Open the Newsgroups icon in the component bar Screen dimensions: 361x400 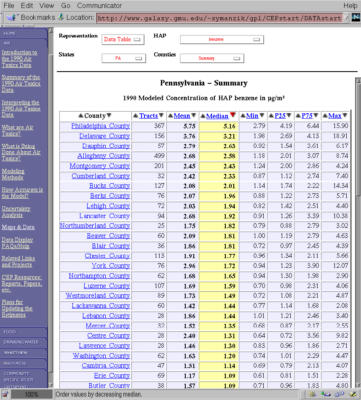[x=339, y=394]
